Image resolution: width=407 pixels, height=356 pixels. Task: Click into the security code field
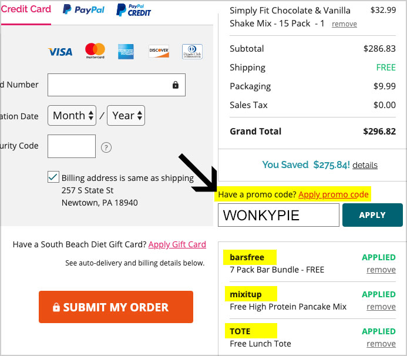(x=72, y=146)
